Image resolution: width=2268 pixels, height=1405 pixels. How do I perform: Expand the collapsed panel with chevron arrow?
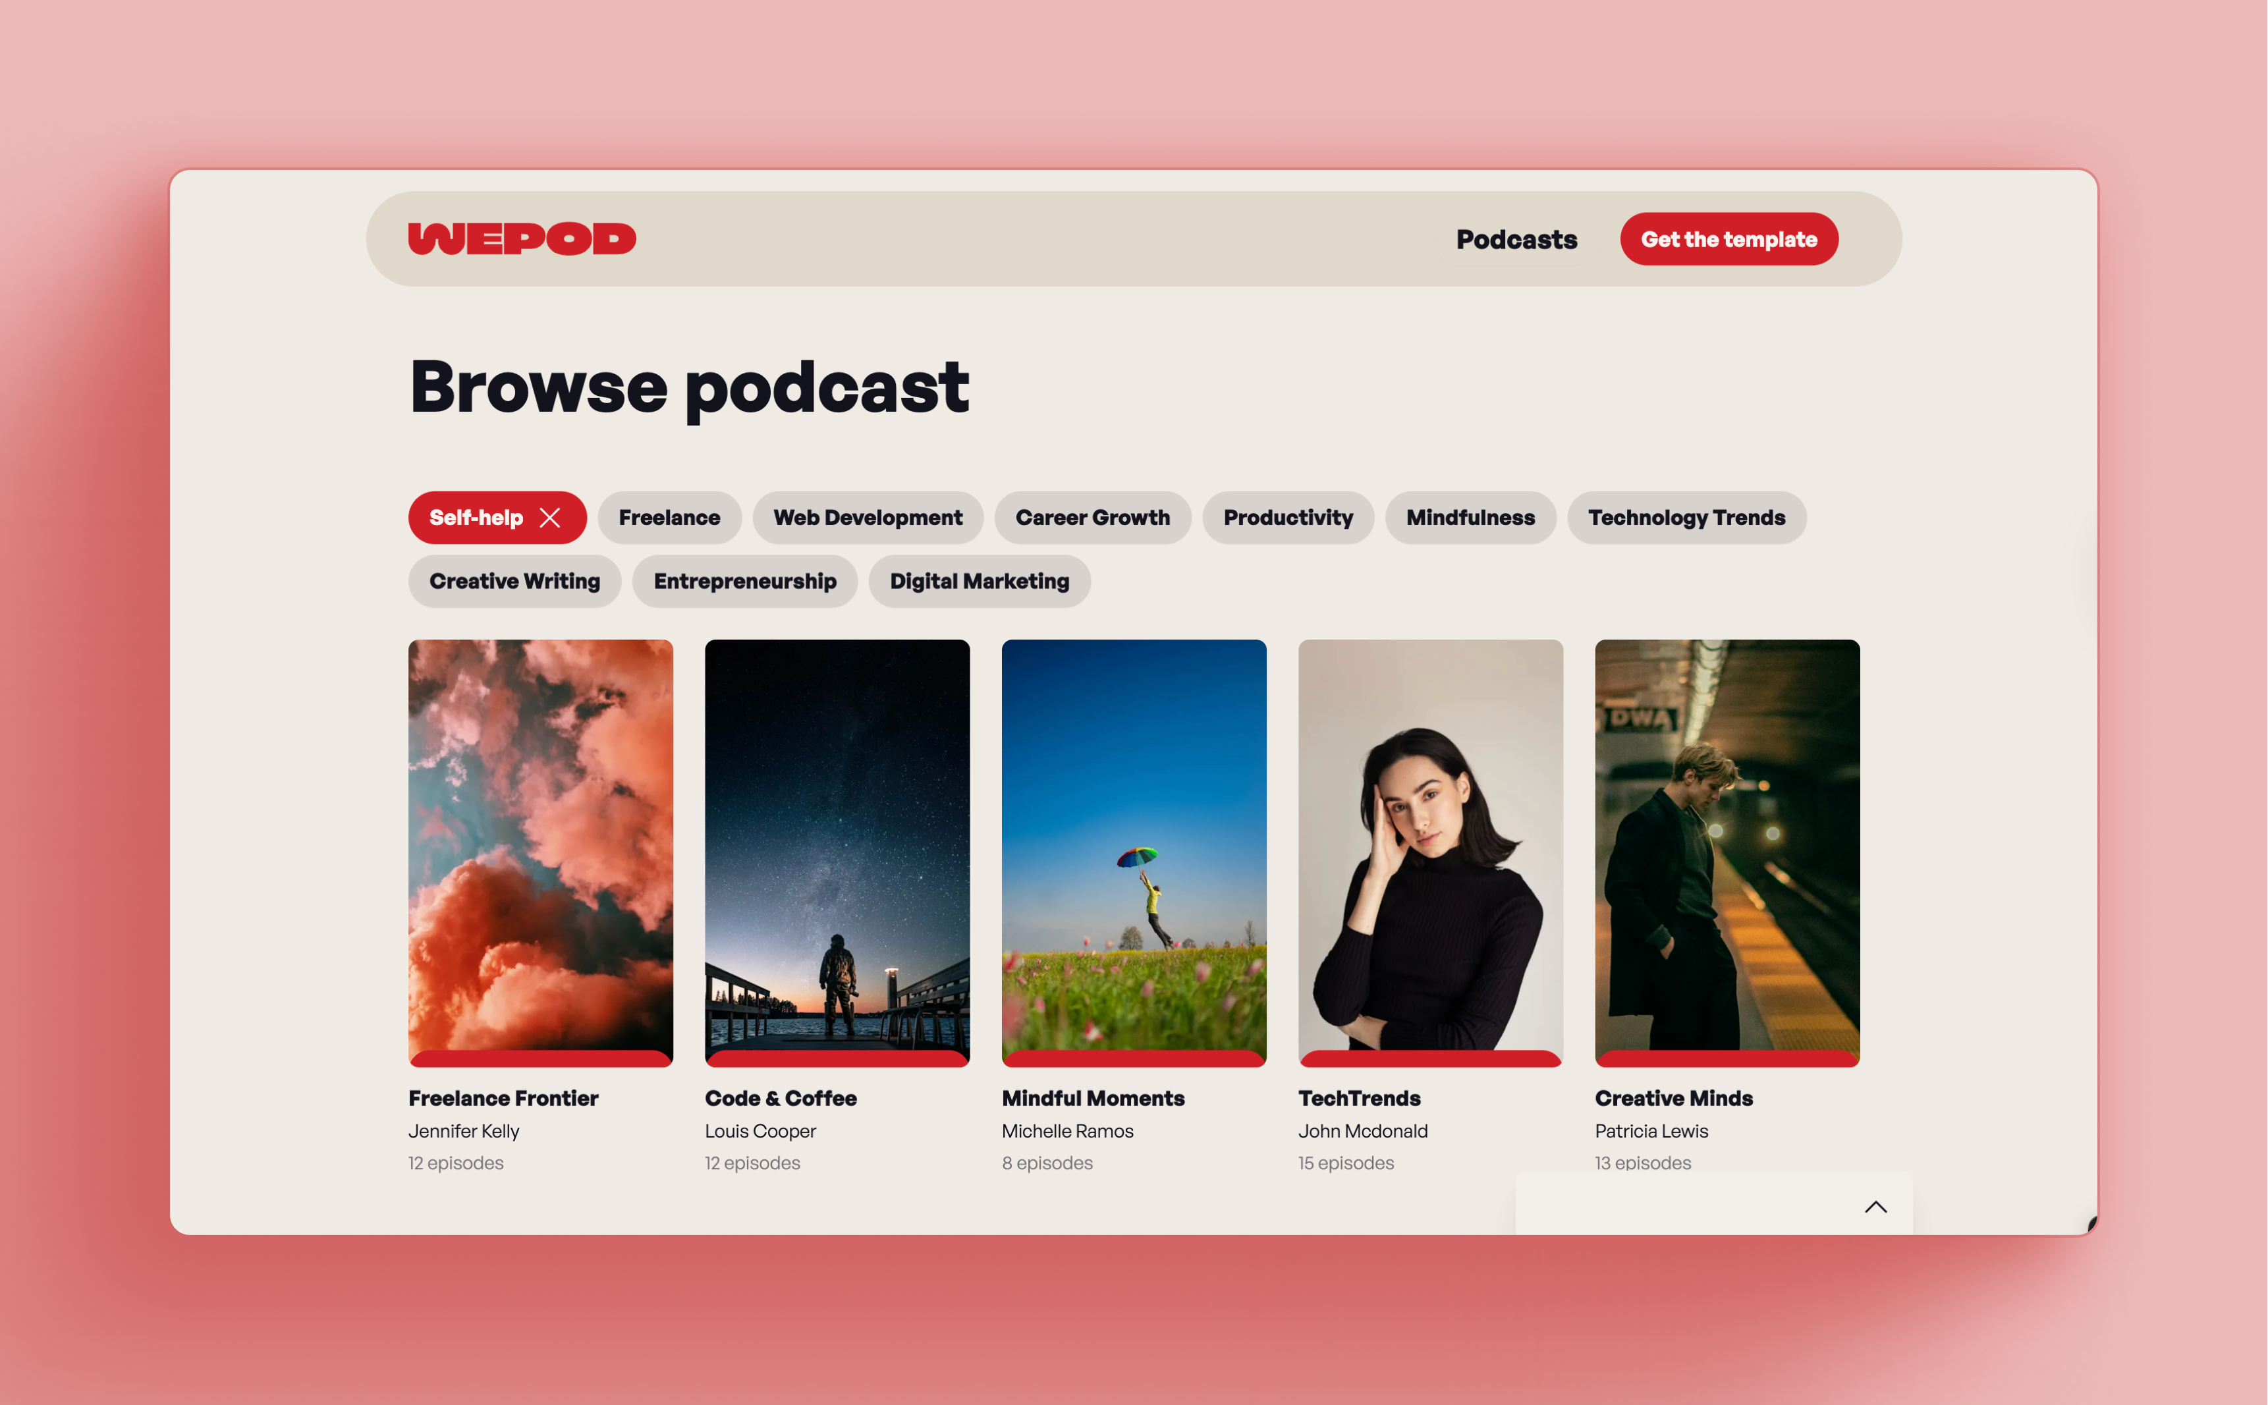point(1875,1207)
